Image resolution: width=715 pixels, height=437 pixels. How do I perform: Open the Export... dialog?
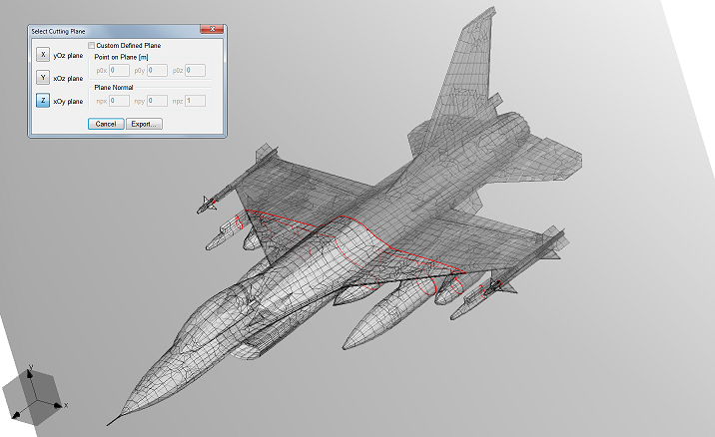point(145,124)
